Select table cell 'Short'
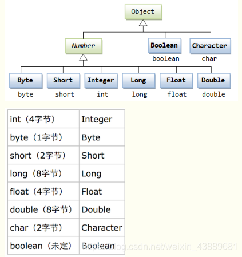Screen dimensions: 242x257 (x=102, y=155)
